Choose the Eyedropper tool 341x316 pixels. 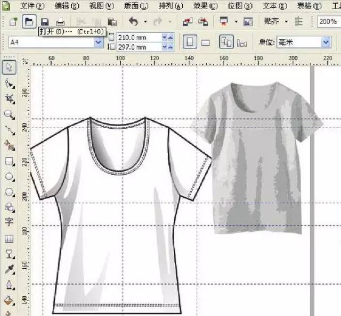pyautogui.click(x=9, y=270)
